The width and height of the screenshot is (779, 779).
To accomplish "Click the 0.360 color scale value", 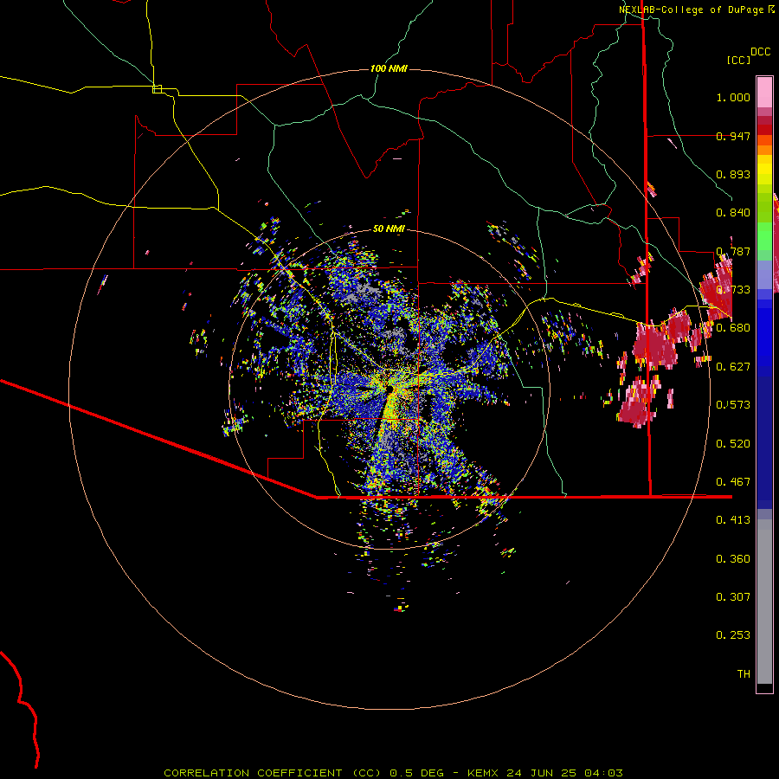I will [733, 559].
